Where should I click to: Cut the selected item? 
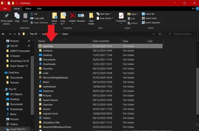pyautogui.click(x=34, y=14)
